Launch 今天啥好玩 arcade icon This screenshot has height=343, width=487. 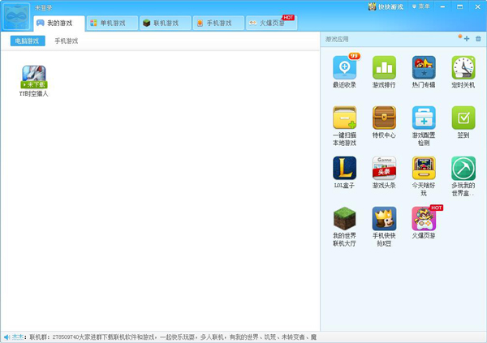(x=424, y=169)
